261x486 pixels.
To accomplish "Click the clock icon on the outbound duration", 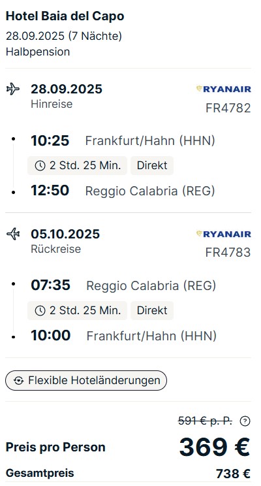I will coord(40,166).
